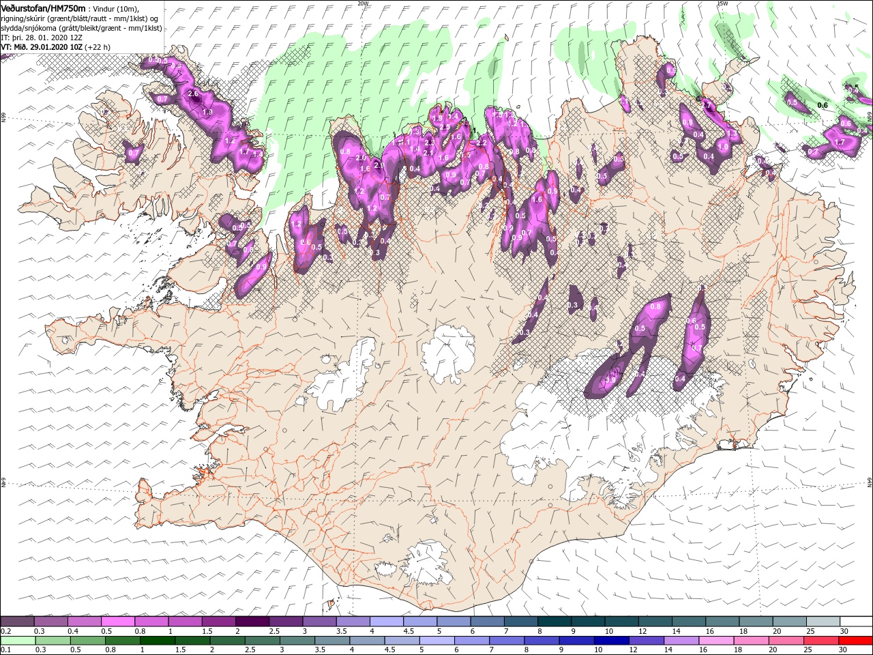
Task: Click the 2.6 precipitation value on the map
Action: click(192, 93)
